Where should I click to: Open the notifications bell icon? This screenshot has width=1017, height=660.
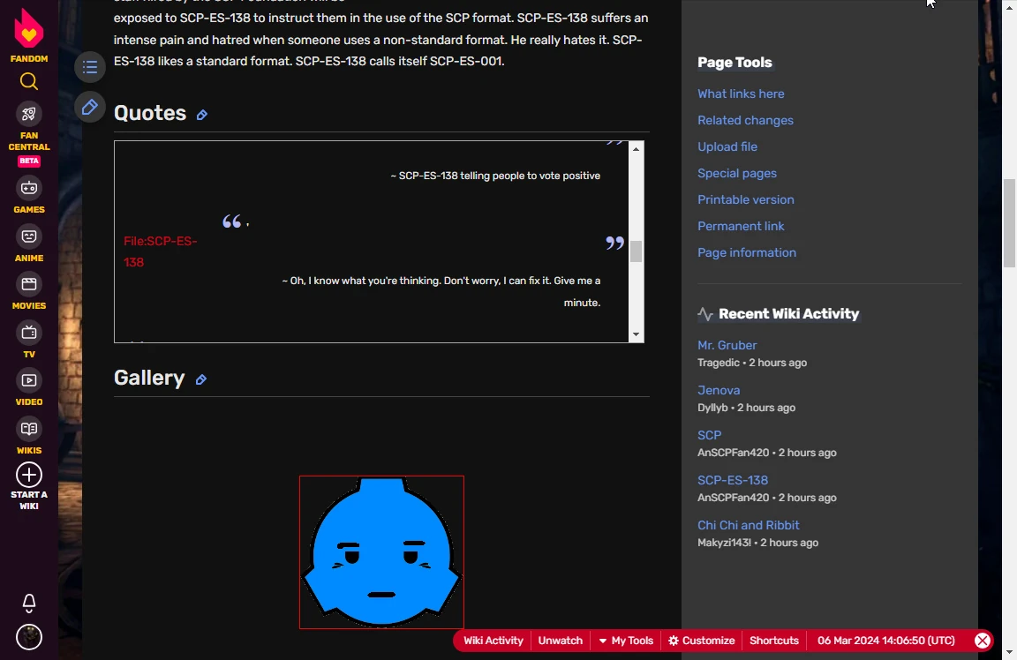click(29, 603)
